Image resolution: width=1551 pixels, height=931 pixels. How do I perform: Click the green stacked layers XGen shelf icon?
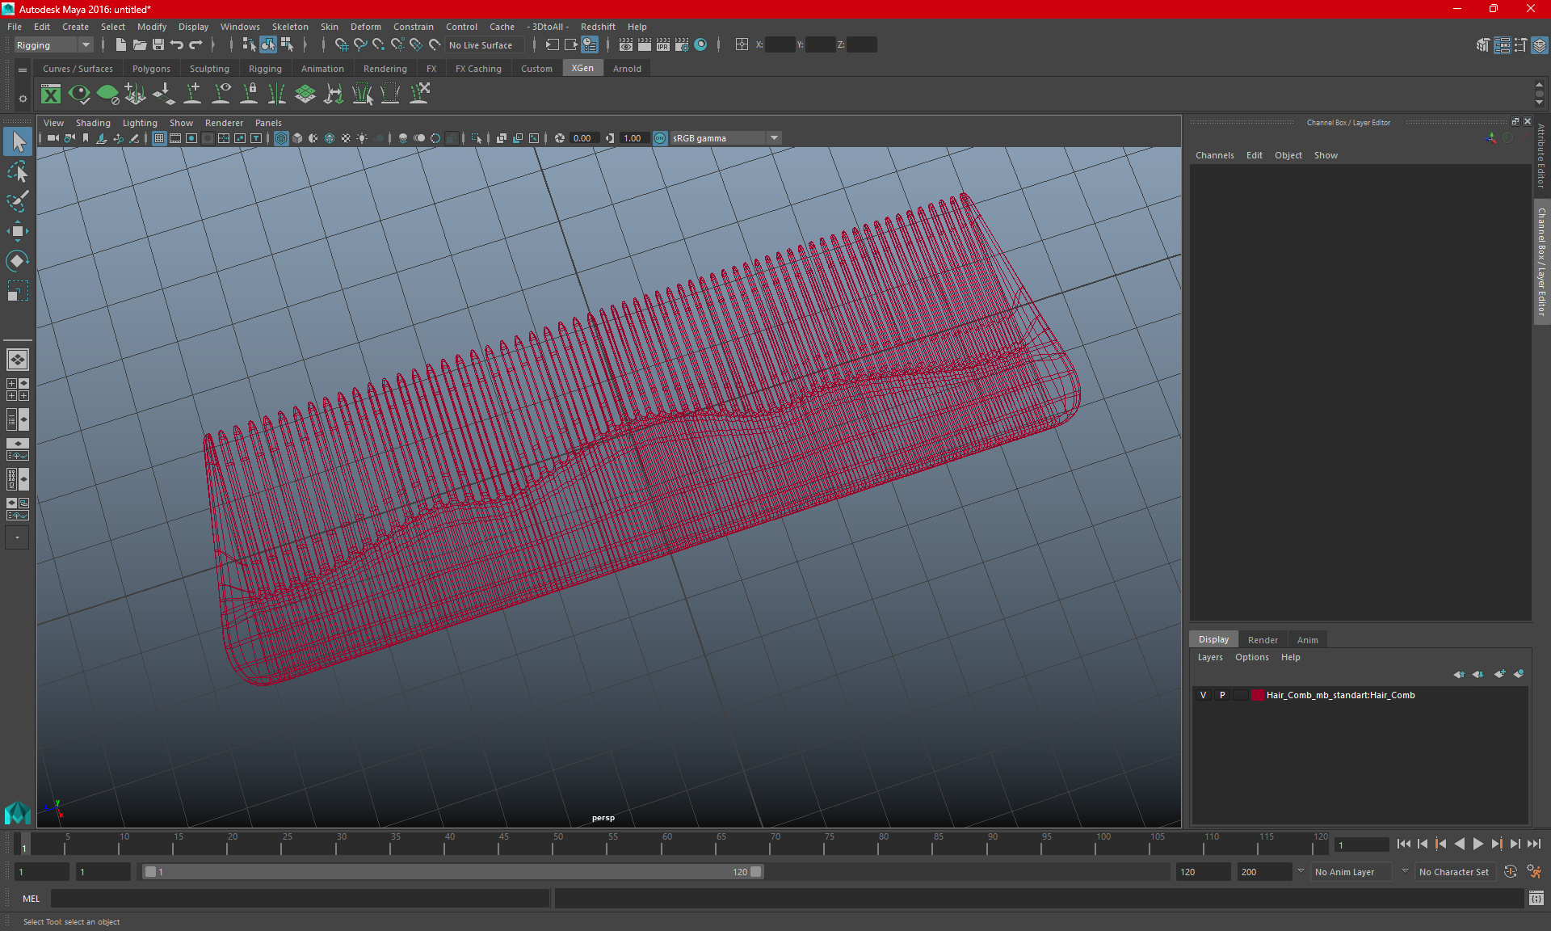(x=305, y=95)
